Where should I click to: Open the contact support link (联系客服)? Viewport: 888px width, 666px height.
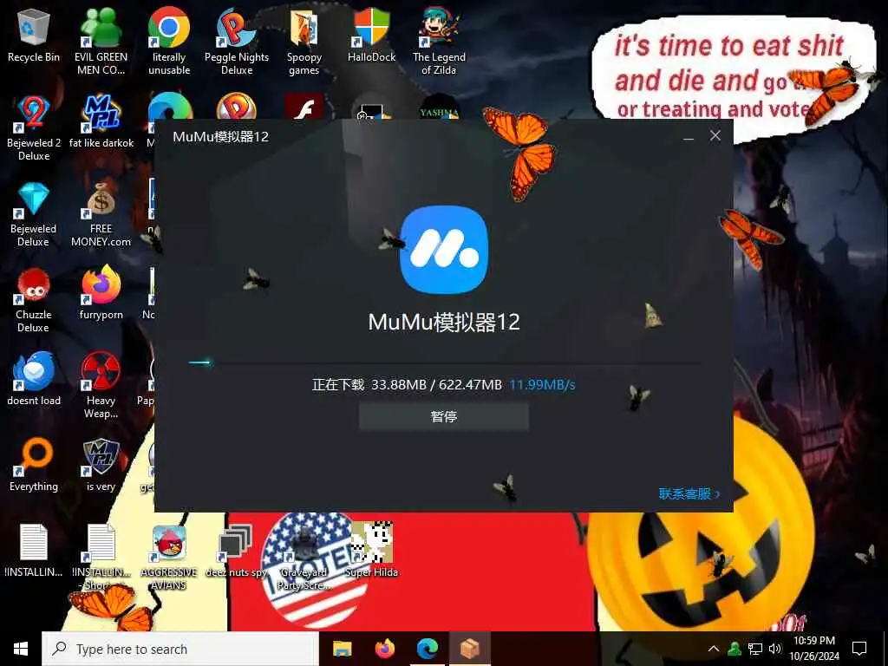689,493
